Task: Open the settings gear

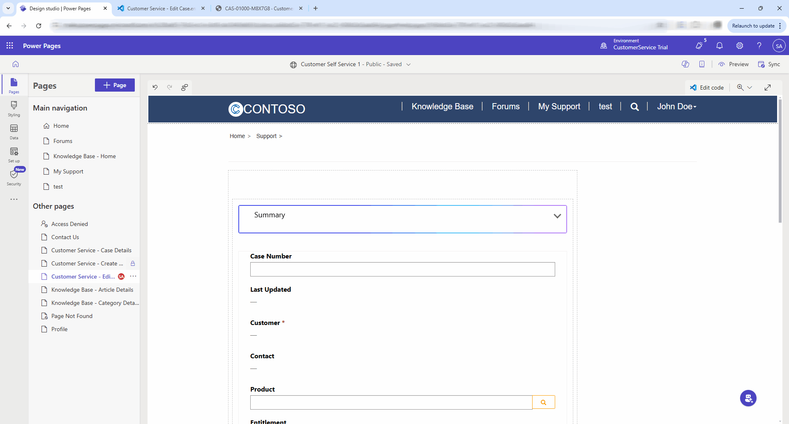Action: tap(740, 46)
